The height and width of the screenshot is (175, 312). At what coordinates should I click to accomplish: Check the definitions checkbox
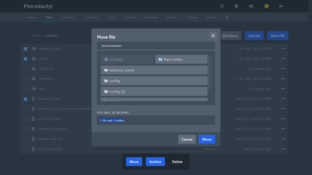point(25,79)
